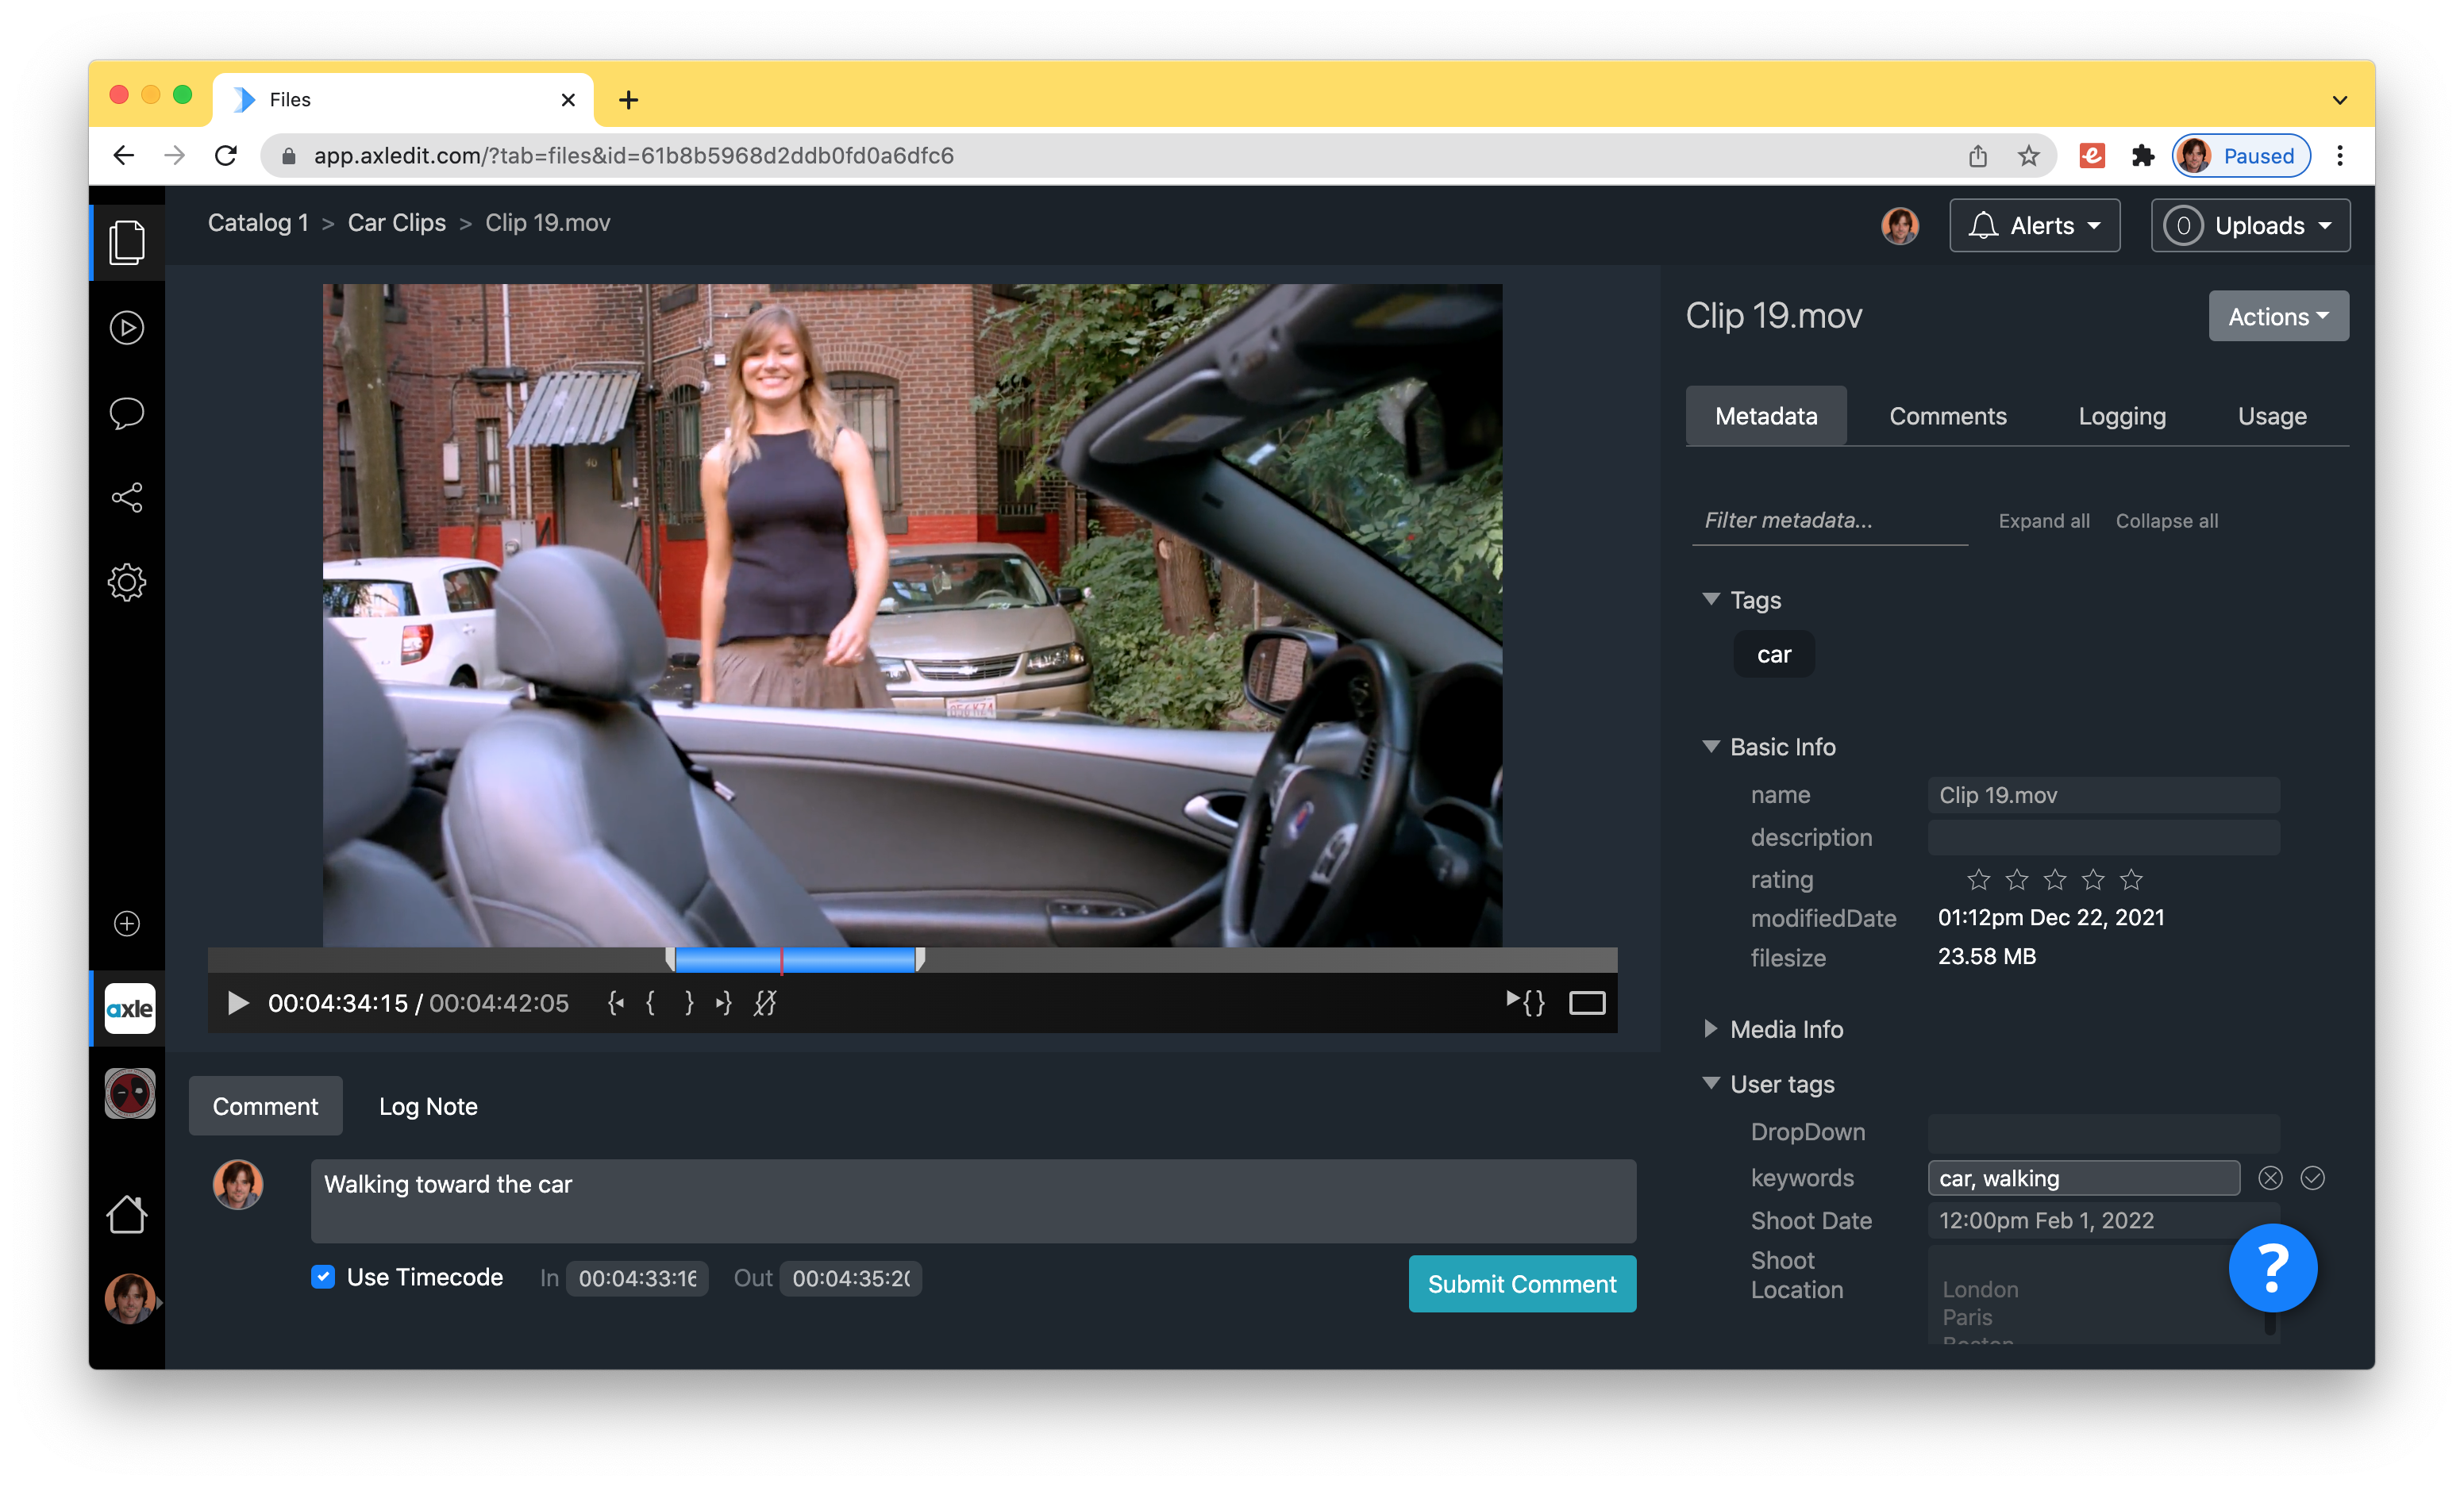This screenshot has height=1487, width=2464.
Task: Expand the Media Info section
Action: [x=1785, y=1029]
